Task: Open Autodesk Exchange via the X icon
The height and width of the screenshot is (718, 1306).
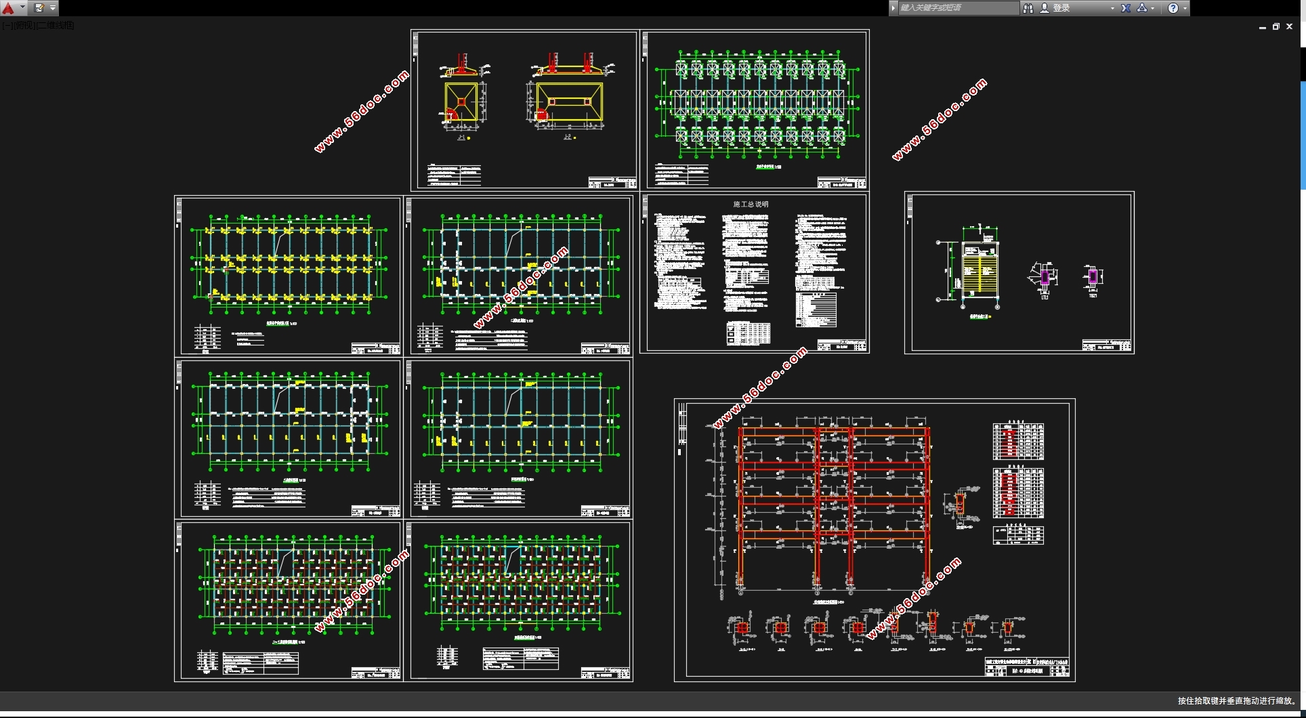Action: (1126, 8)
